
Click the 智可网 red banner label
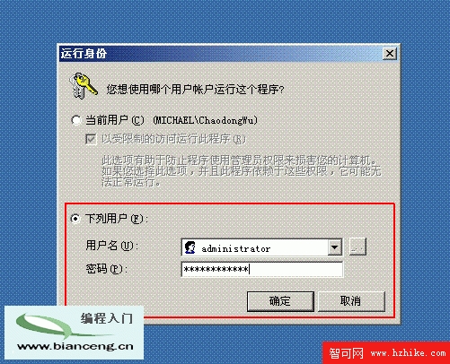tap(346, 353)
